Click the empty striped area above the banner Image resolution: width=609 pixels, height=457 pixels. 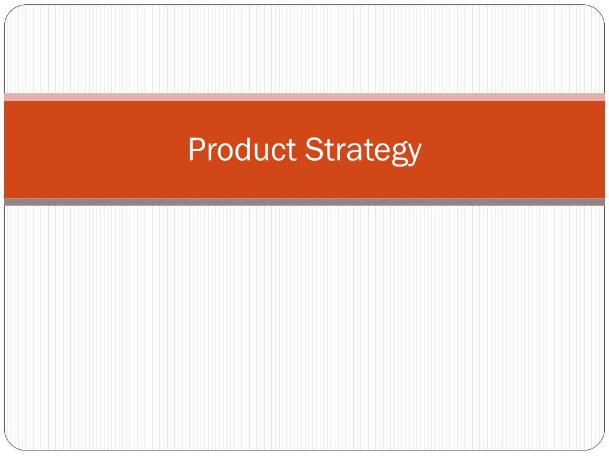304,49
